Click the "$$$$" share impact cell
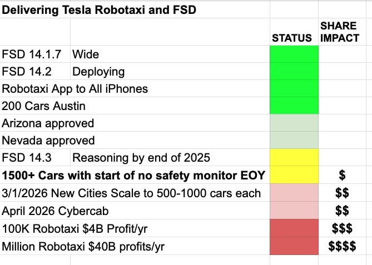Viewport: 372px width, 265px height. tap(343, 244)
